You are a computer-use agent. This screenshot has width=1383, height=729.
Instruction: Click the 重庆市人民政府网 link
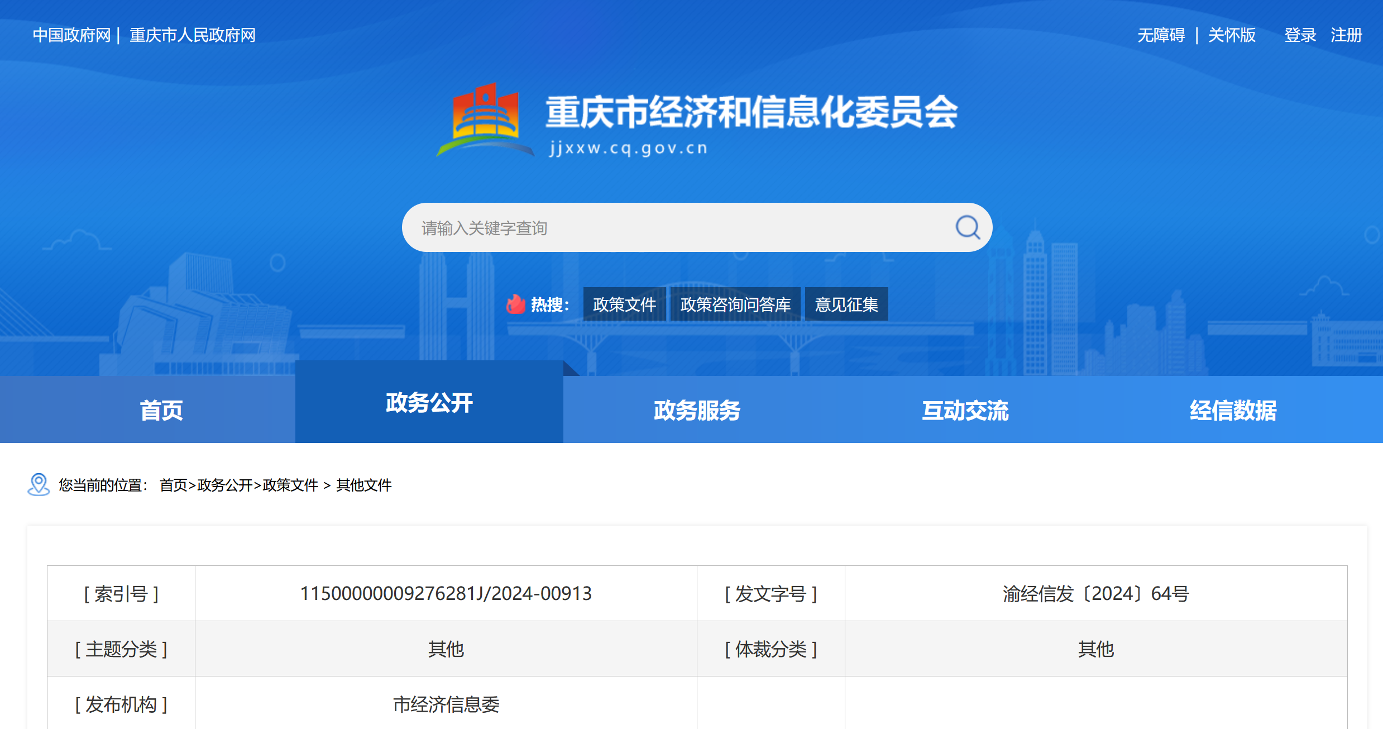[x=193, y=35]
